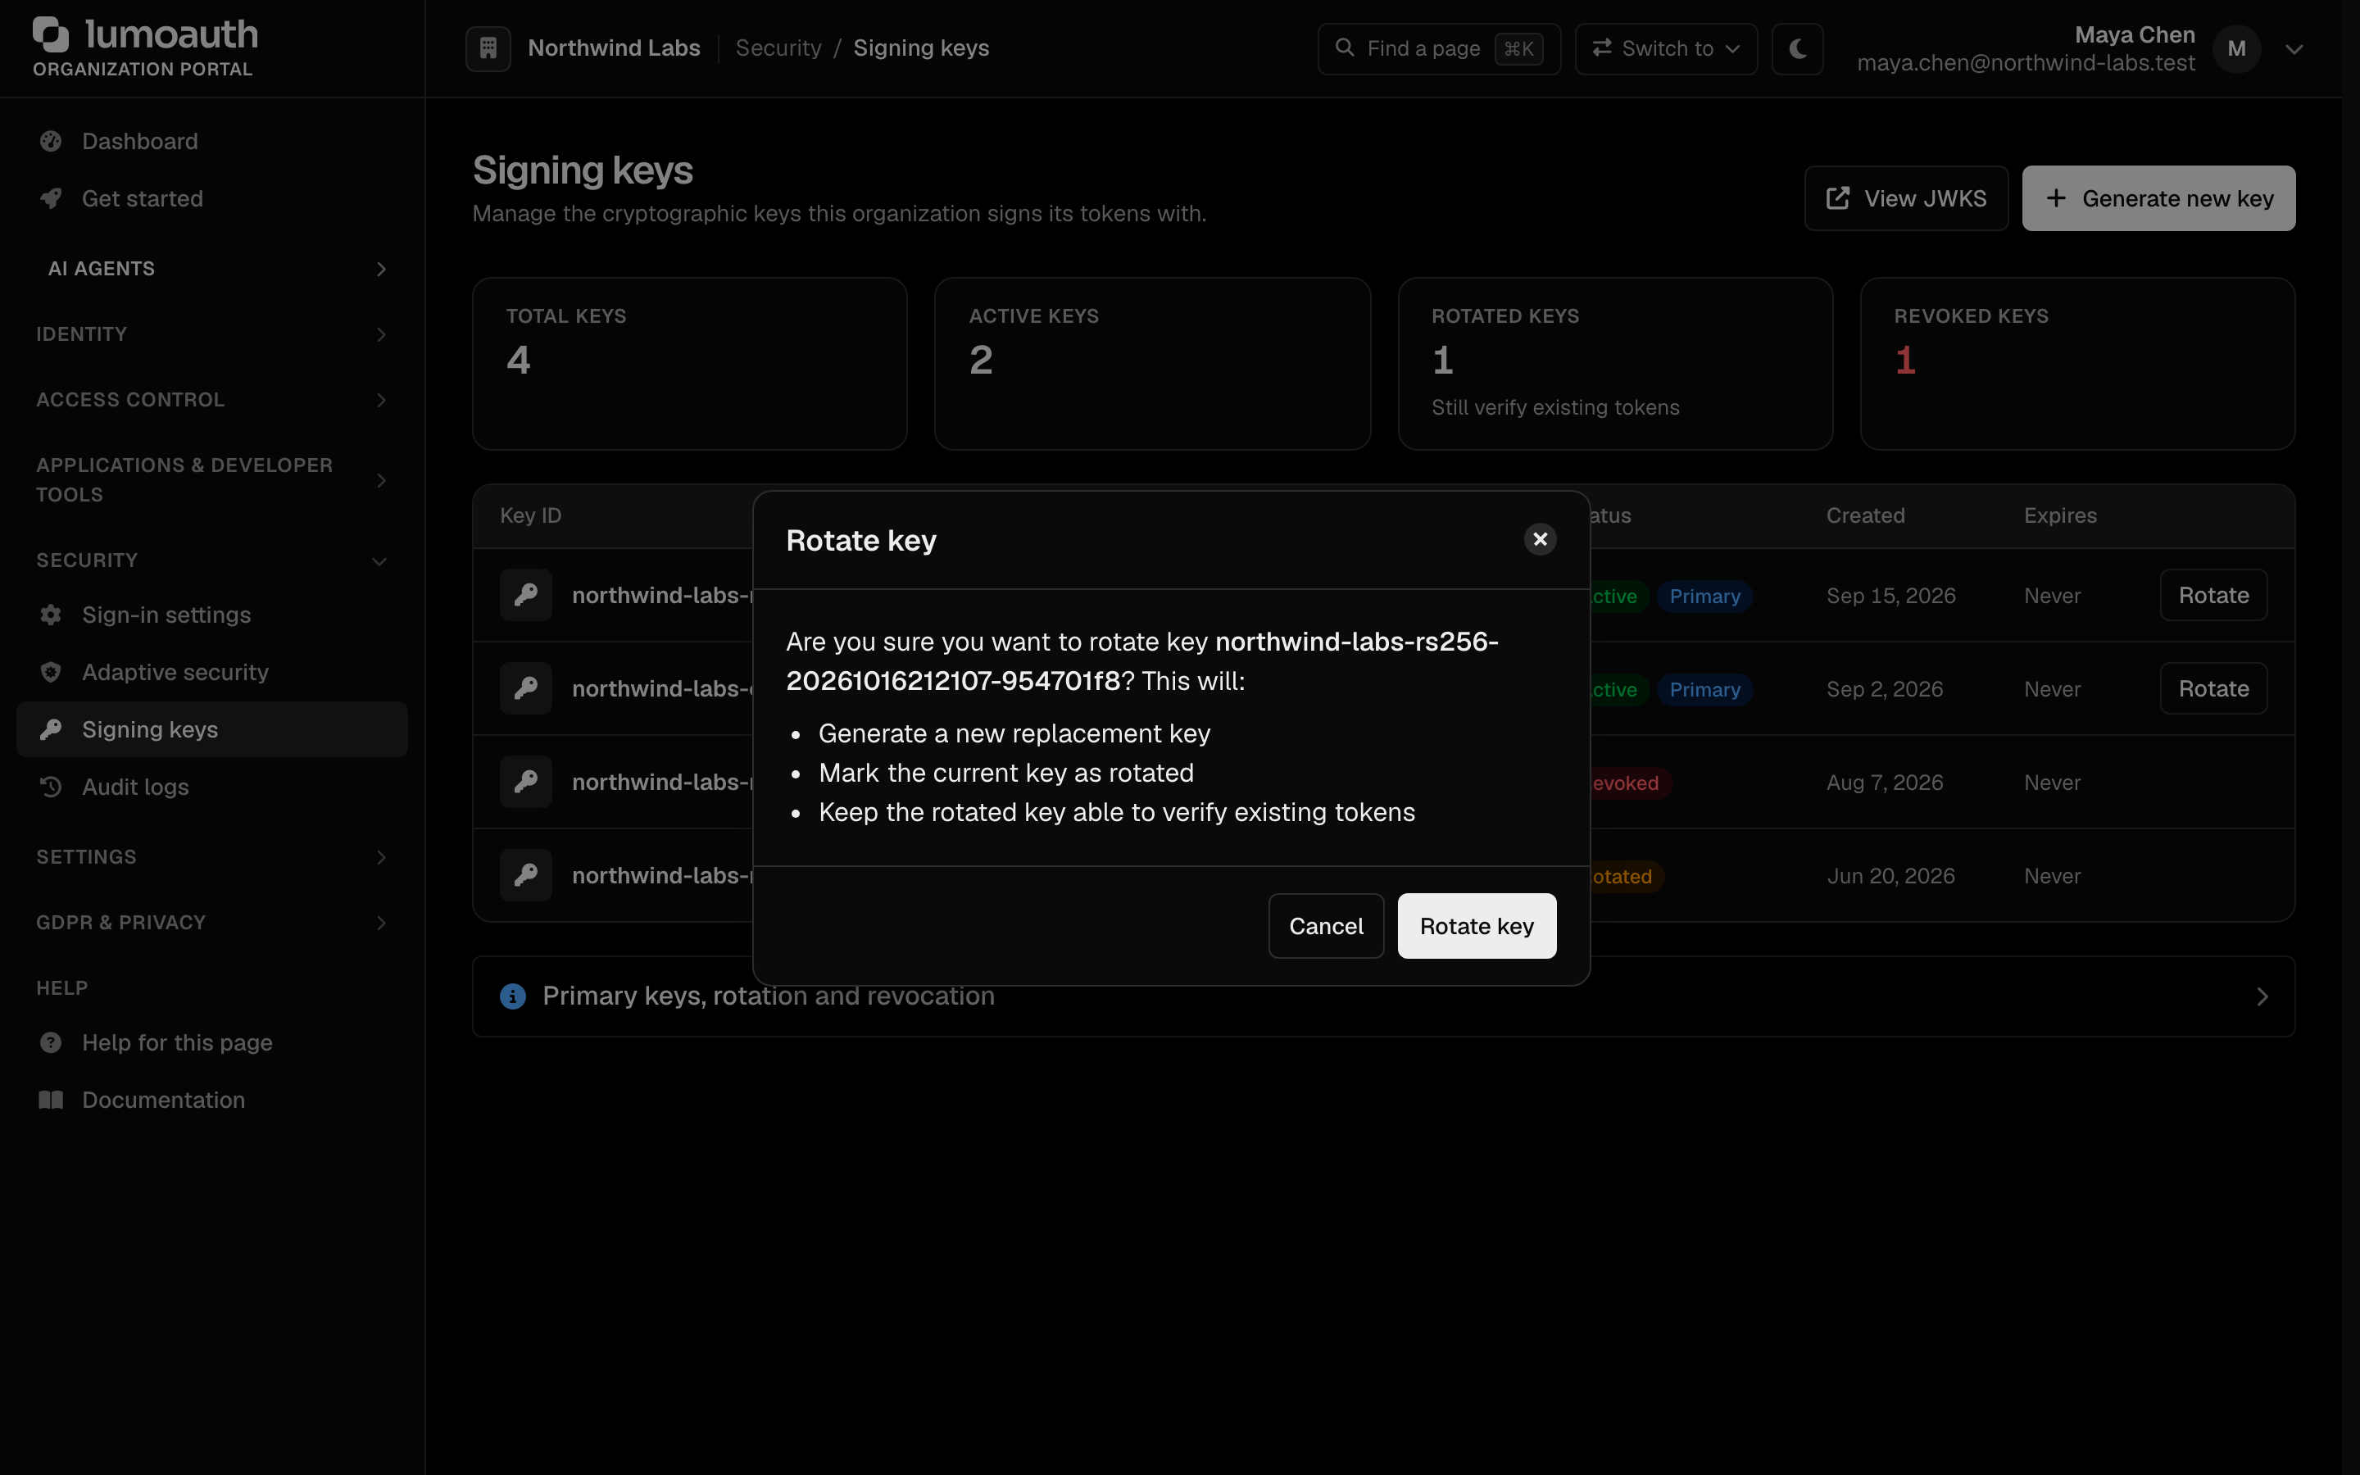The image size is (2360, 1475).
Task: Confirm with the Rotate key button
Action: [1477, 926]
